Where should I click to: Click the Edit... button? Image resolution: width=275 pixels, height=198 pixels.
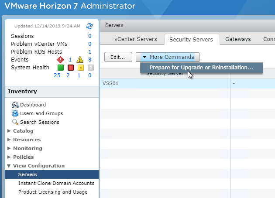pyautogui.click(x=118, y=57)
